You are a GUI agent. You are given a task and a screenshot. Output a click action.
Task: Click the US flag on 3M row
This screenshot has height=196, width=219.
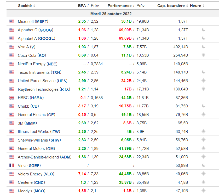(12, 123)
